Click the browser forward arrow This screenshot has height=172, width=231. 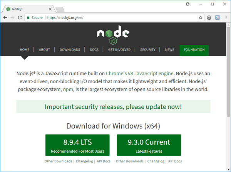pyautogui.click(x=13, y=18)
